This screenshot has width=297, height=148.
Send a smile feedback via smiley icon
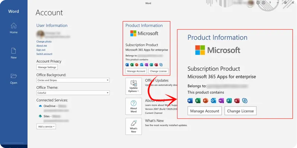click(258, 3)
